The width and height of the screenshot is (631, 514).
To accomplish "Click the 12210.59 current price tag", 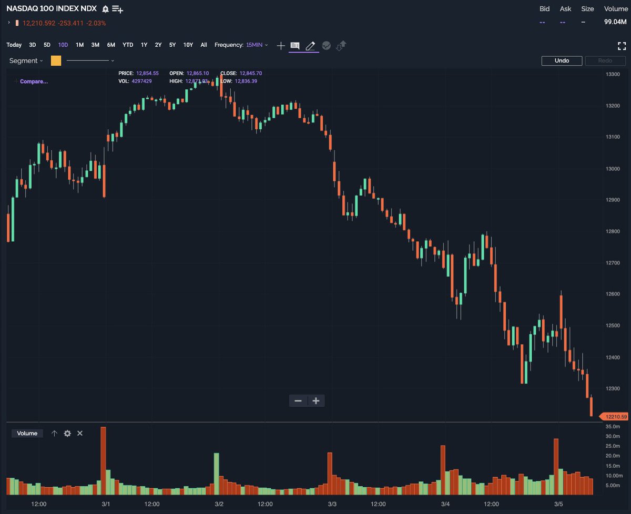I will point(614,417).
